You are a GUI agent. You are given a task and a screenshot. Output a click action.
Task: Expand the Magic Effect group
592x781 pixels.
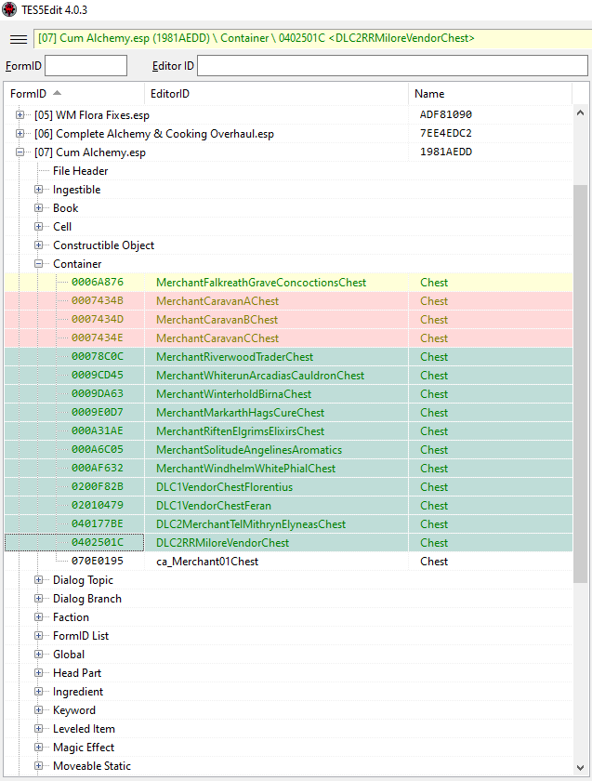(38, 748)
